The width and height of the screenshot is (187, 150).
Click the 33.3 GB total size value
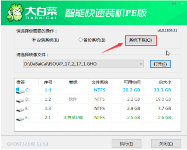(162, 90)
